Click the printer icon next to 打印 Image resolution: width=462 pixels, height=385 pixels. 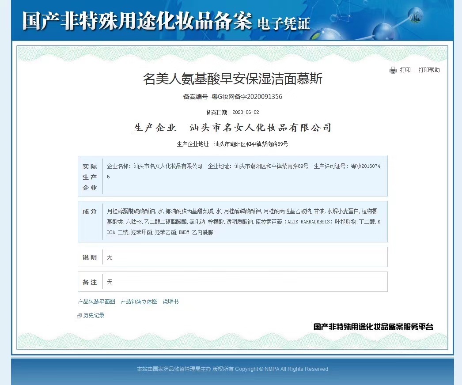tap(393, 70)
